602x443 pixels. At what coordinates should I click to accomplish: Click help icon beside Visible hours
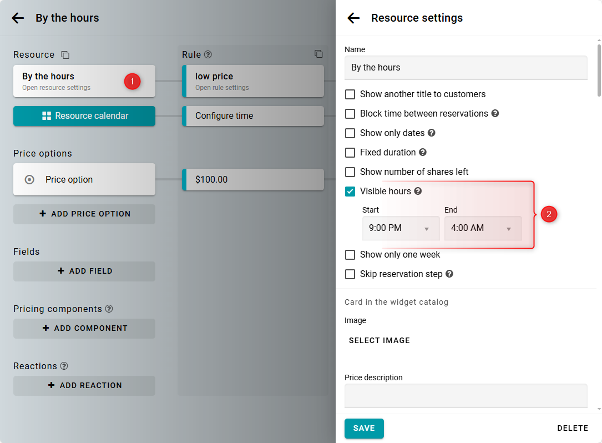[x=418, y=191]
